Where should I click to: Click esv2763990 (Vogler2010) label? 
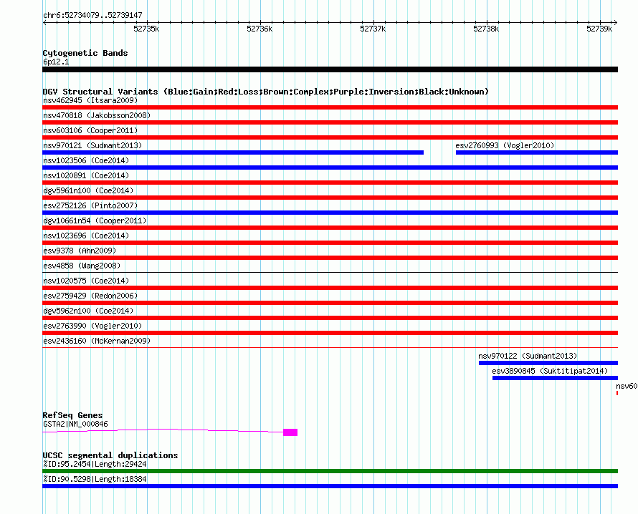tap(92, 326)
